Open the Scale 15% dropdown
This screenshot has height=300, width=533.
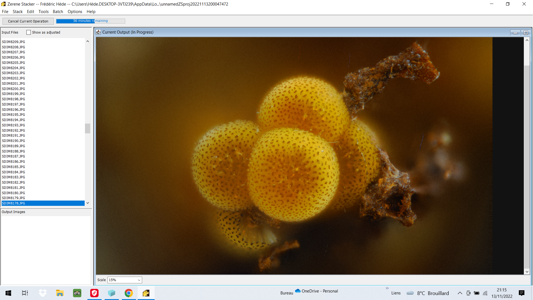125,280
